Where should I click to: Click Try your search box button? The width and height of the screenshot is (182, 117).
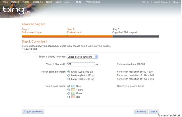point(33,111)
